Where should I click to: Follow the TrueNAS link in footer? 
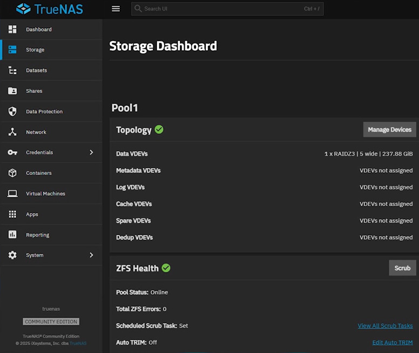[78, 343]
